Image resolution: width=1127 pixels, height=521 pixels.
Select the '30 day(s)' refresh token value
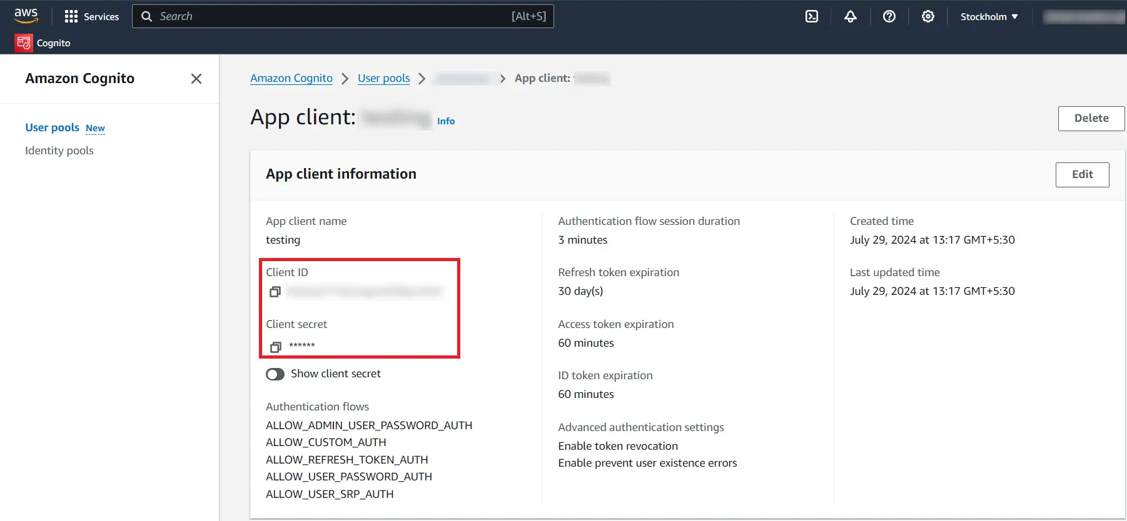(580, 291)
